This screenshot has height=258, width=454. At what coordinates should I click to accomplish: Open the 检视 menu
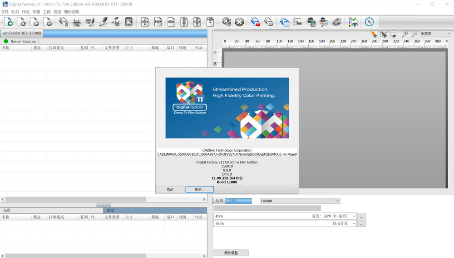coord(57,12)
